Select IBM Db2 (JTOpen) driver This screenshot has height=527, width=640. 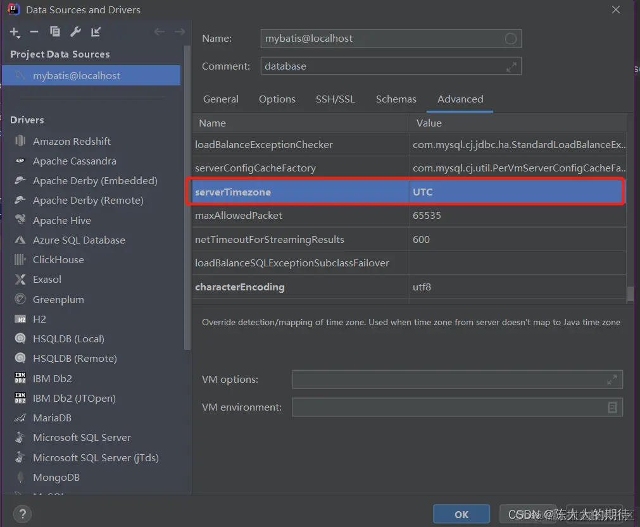[74, 398]
